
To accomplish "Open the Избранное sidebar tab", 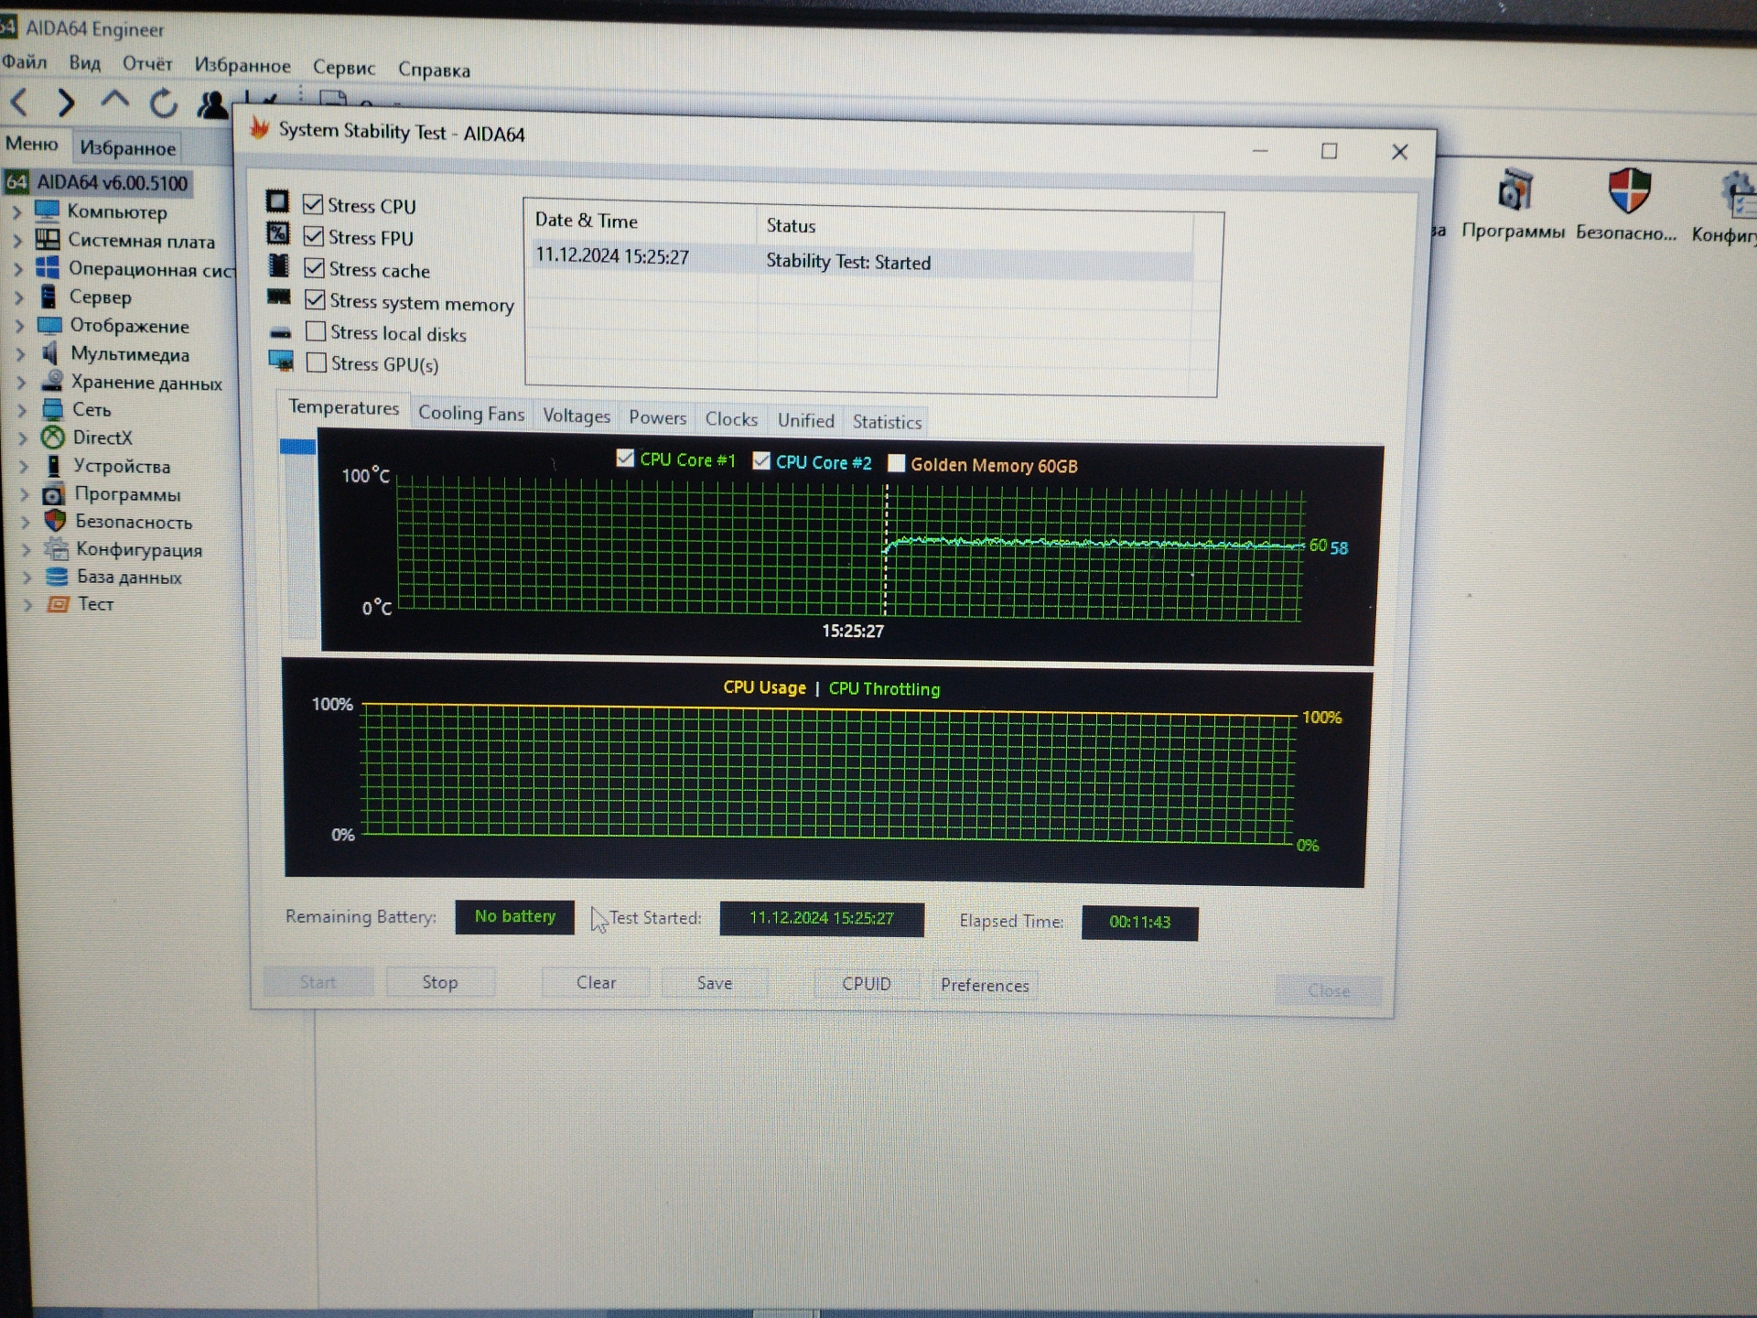I will coord(127,147).
